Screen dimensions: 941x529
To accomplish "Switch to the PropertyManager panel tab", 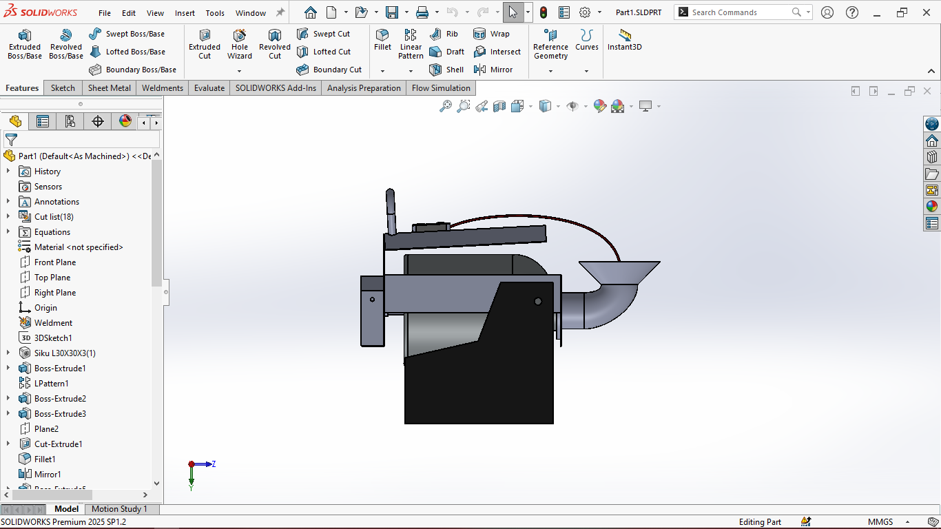I will (x=43, y=122).
